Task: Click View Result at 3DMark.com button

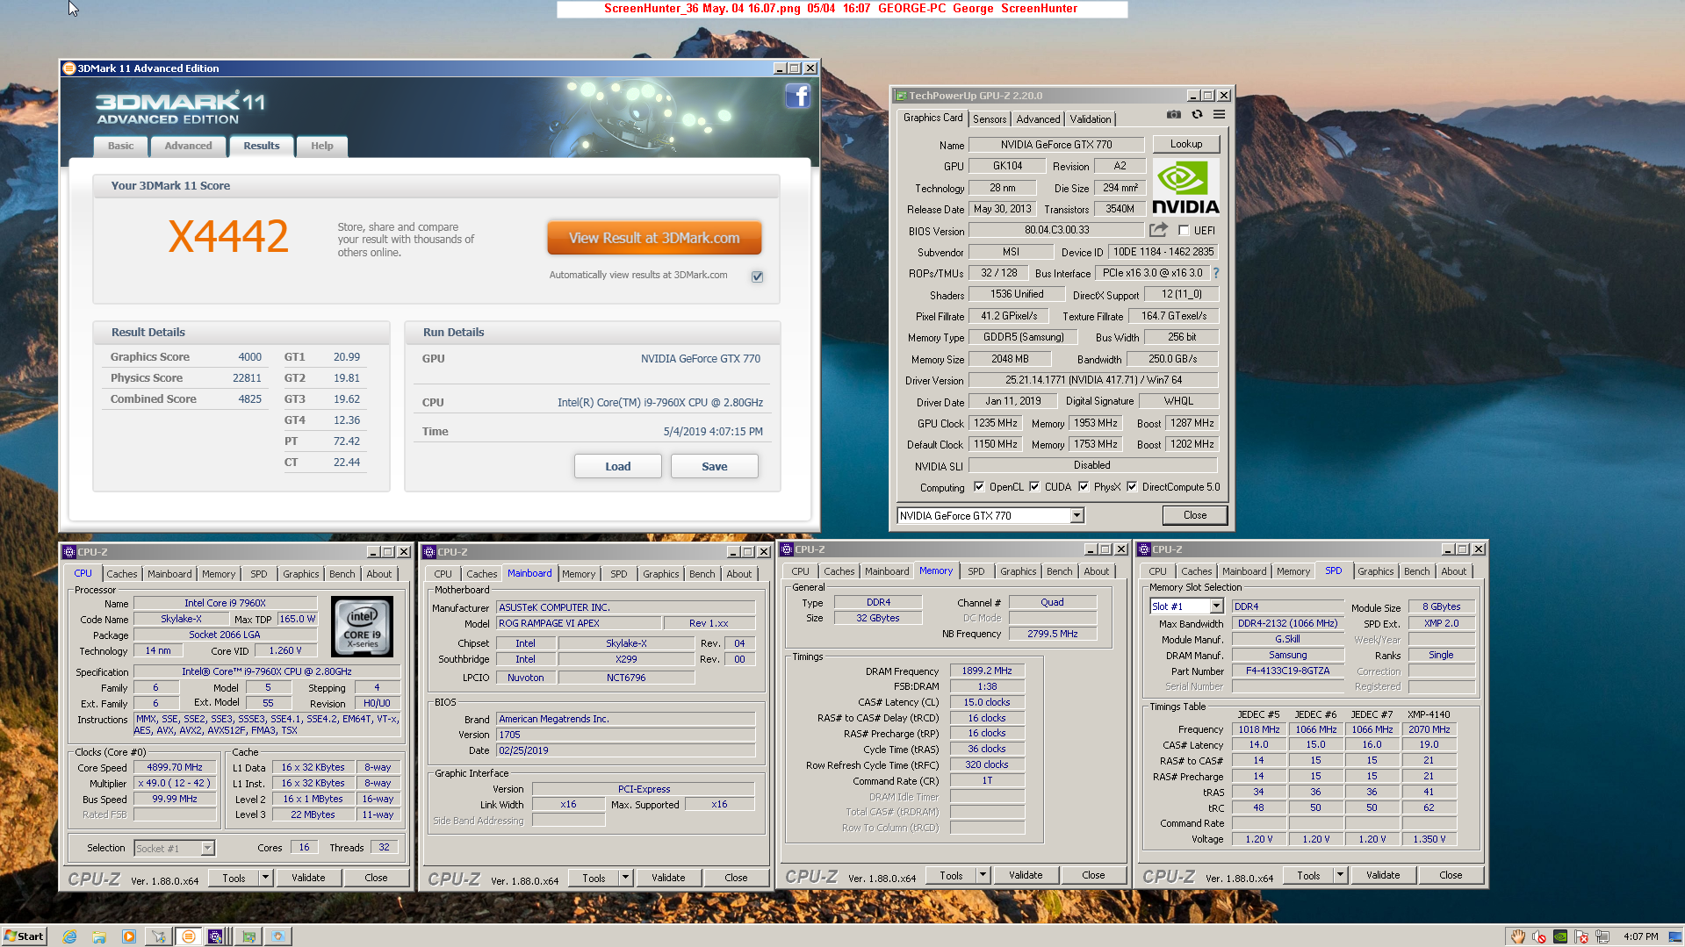Action: (653, 238)
